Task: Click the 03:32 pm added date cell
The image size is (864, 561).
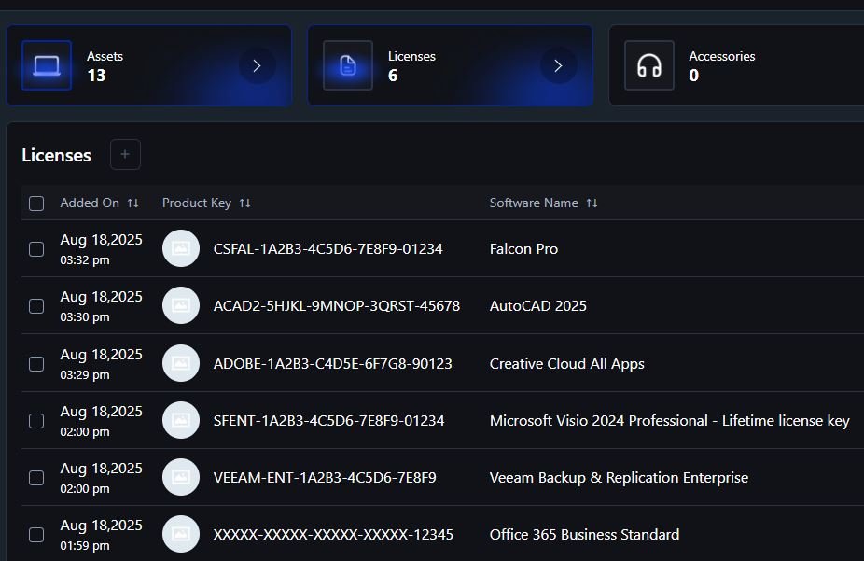Action: [x=101, y=249]
